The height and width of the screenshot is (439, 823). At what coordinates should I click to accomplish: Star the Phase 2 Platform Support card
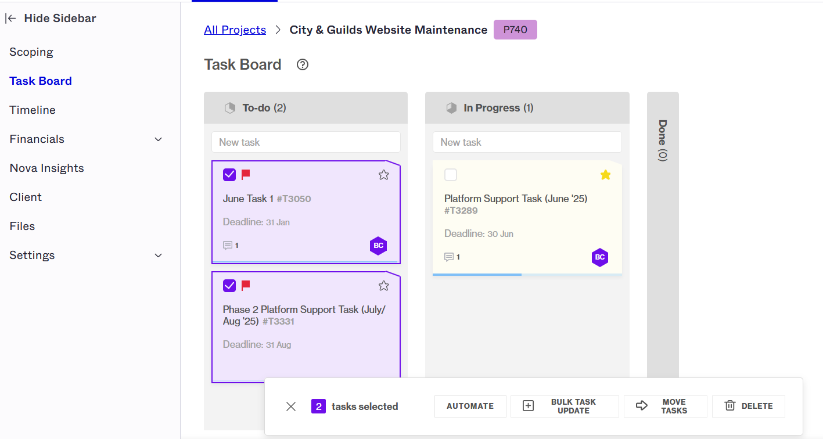click(383, 286)
